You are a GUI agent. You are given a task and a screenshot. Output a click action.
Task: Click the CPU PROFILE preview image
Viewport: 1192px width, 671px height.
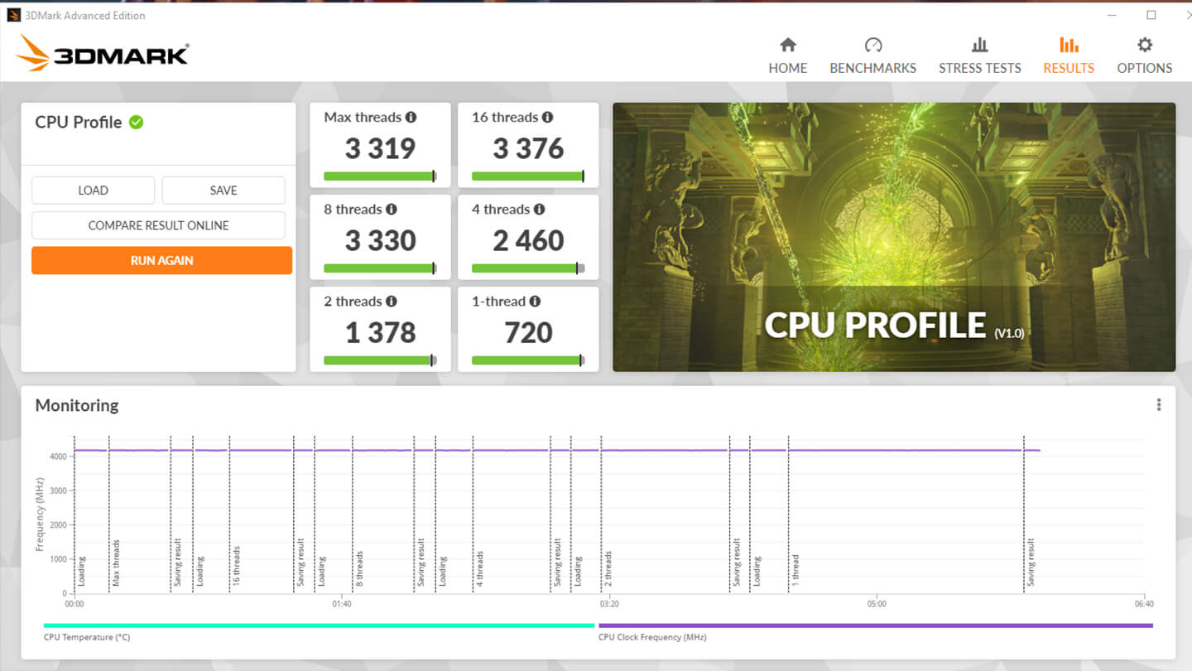click(894, 237)
